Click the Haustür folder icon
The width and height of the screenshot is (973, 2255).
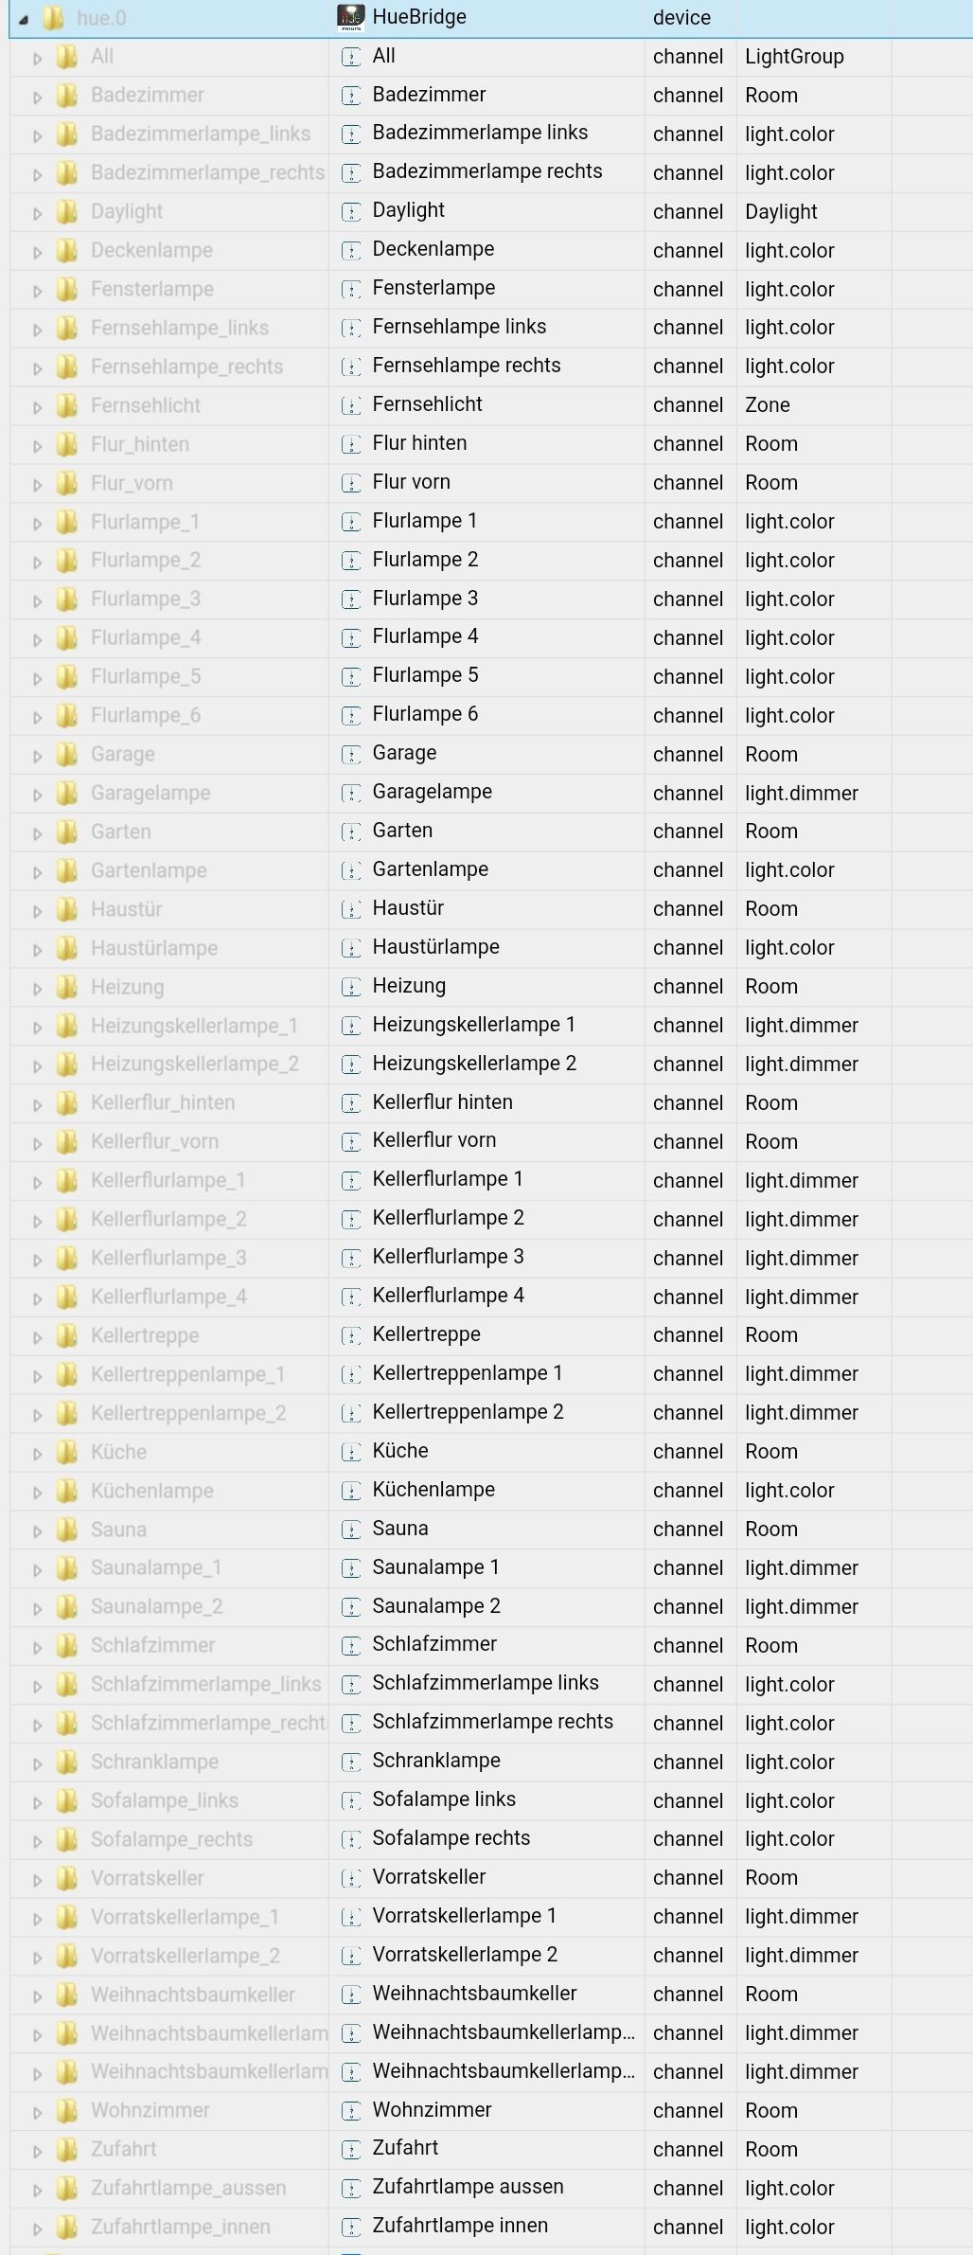pyautogui.click(x=66, y=909)
